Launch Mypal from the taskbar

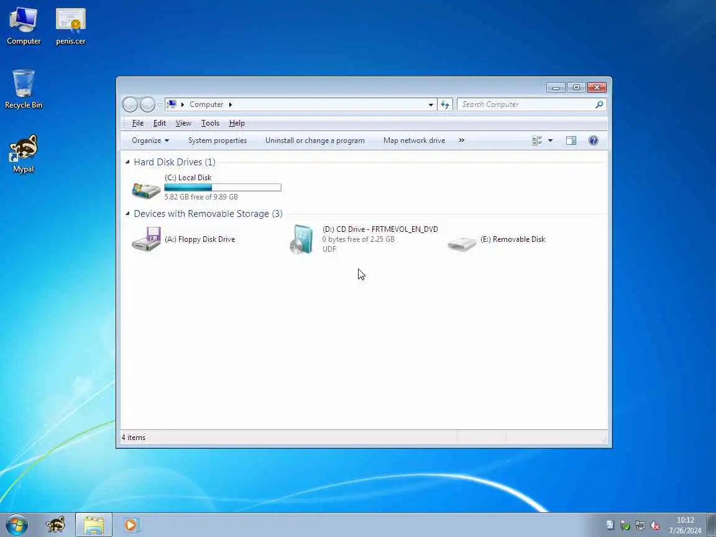55,525
